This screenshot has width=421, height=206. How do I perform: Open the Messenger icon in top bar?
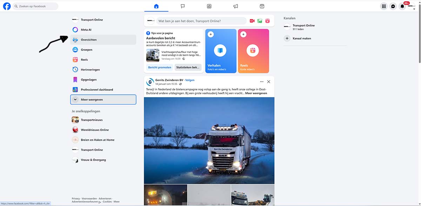click(393, 6)
